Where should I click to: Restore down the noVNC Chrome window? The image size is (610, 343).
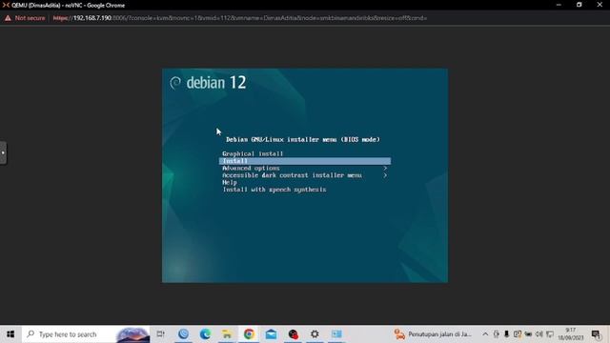coord(579,5)
